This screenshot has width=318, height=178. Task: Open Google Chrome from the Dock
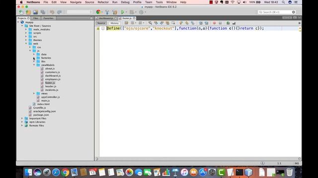point(65,173)
